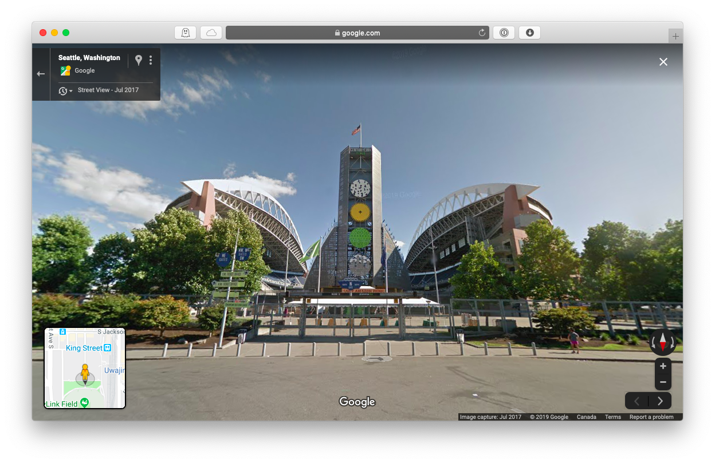Click the King Street station label on mini map
The image size is (715, 463).
click(x=84, y=348)
